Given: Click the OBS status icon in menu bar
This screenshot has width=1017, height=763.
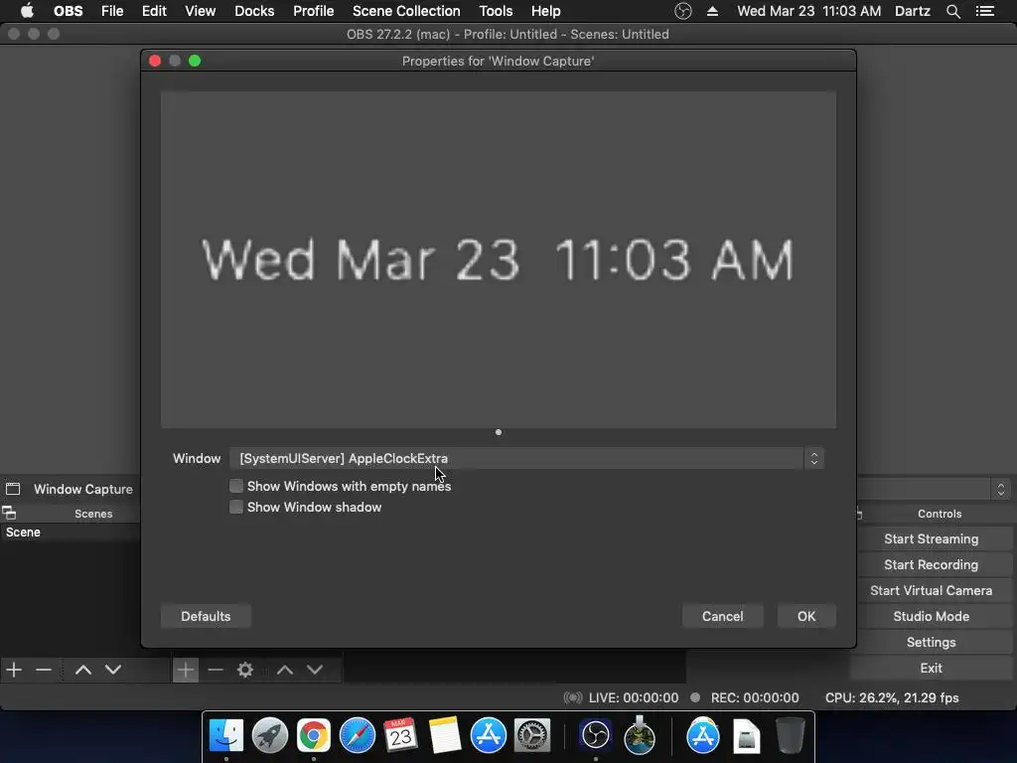Looking at the screenshot, I should [x=683, y=11].
